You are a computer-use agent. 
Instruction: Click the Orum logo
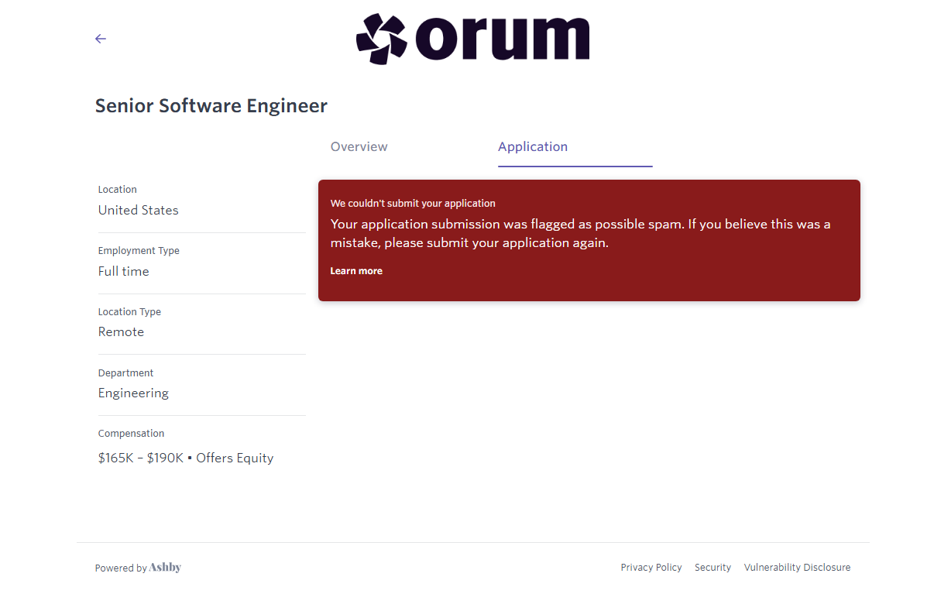coord(472,39)
